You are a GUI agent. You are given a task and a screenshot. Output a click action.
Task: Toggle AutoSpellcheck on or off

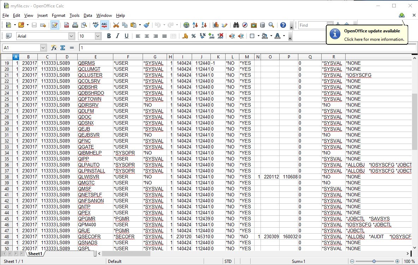[x=104, y=25]
